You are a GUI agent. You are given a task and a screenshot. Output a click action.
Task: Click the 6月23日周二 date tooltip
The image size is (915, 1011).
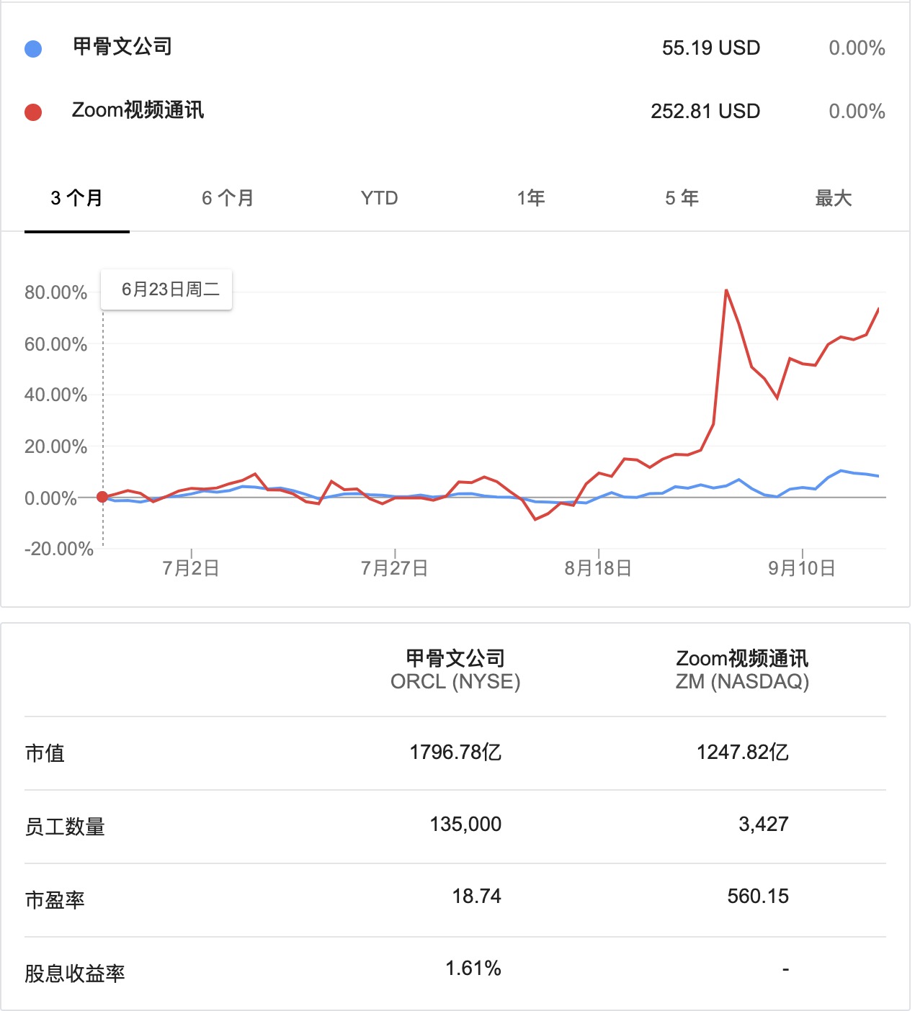[x=170, y=289]
